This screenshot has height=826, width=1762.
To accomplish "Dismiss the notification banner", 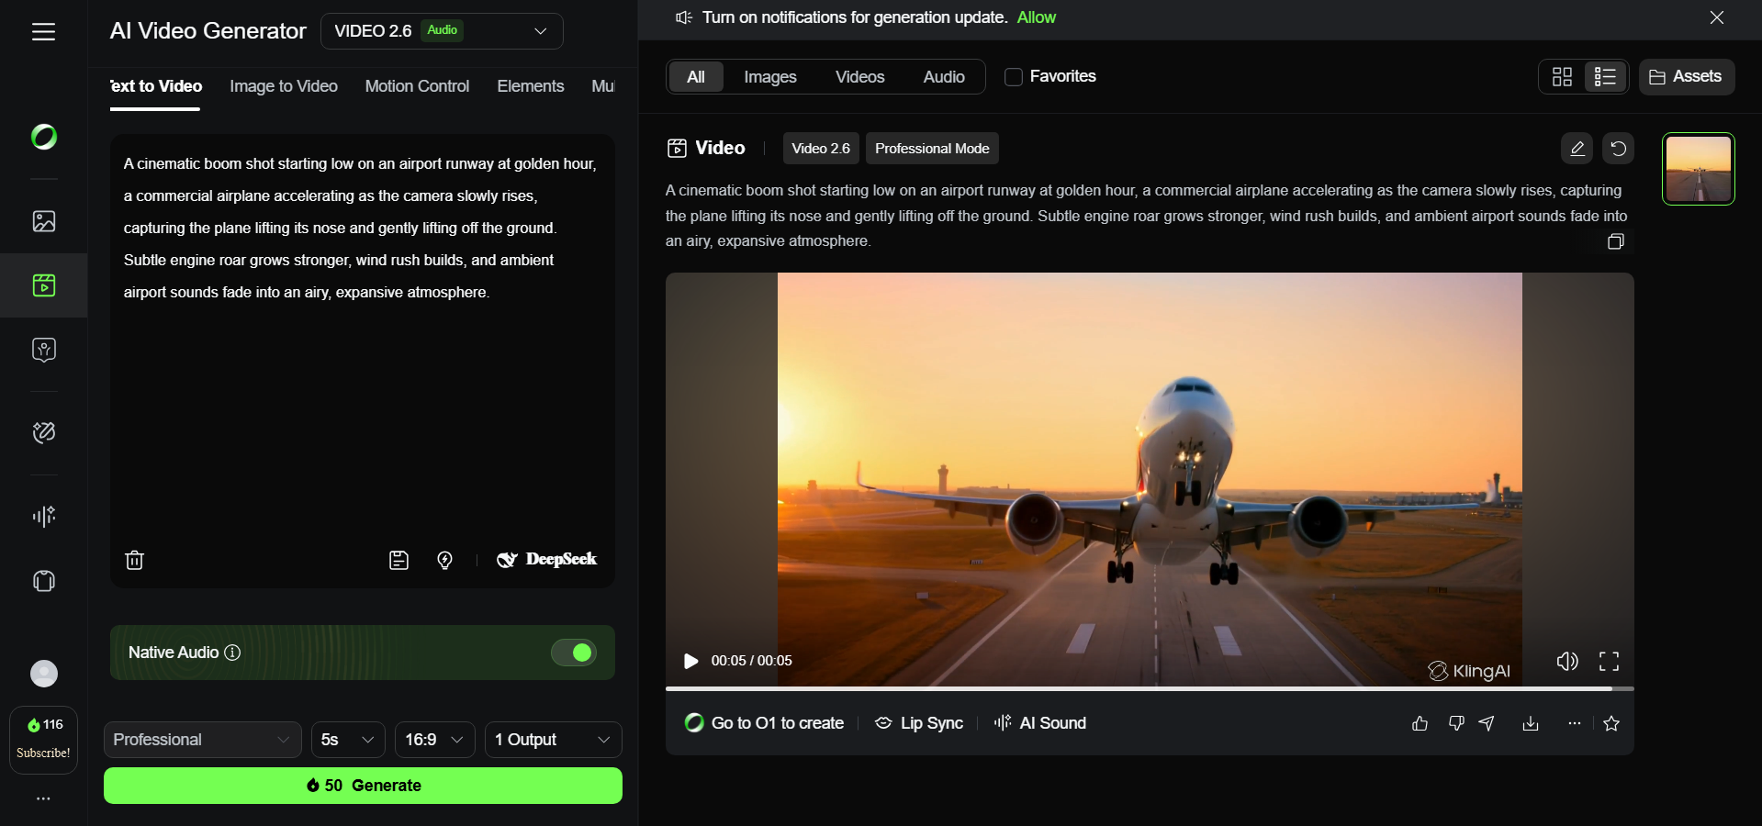I will (x=1717, y=17).
